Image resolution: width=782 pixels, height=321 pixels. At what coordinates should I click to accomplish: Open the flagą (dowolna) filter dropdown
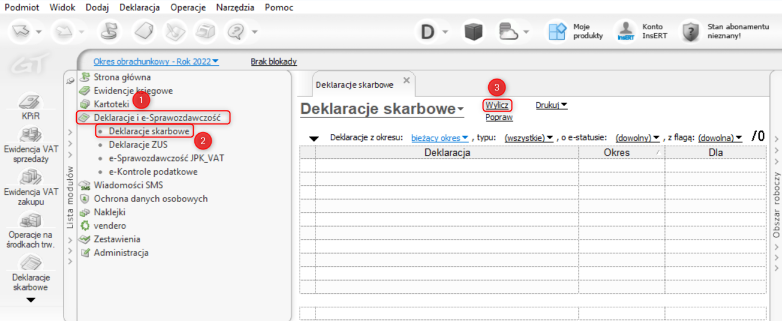[720, 138]
